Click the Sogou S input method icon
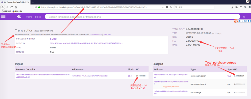 [236, 21]
